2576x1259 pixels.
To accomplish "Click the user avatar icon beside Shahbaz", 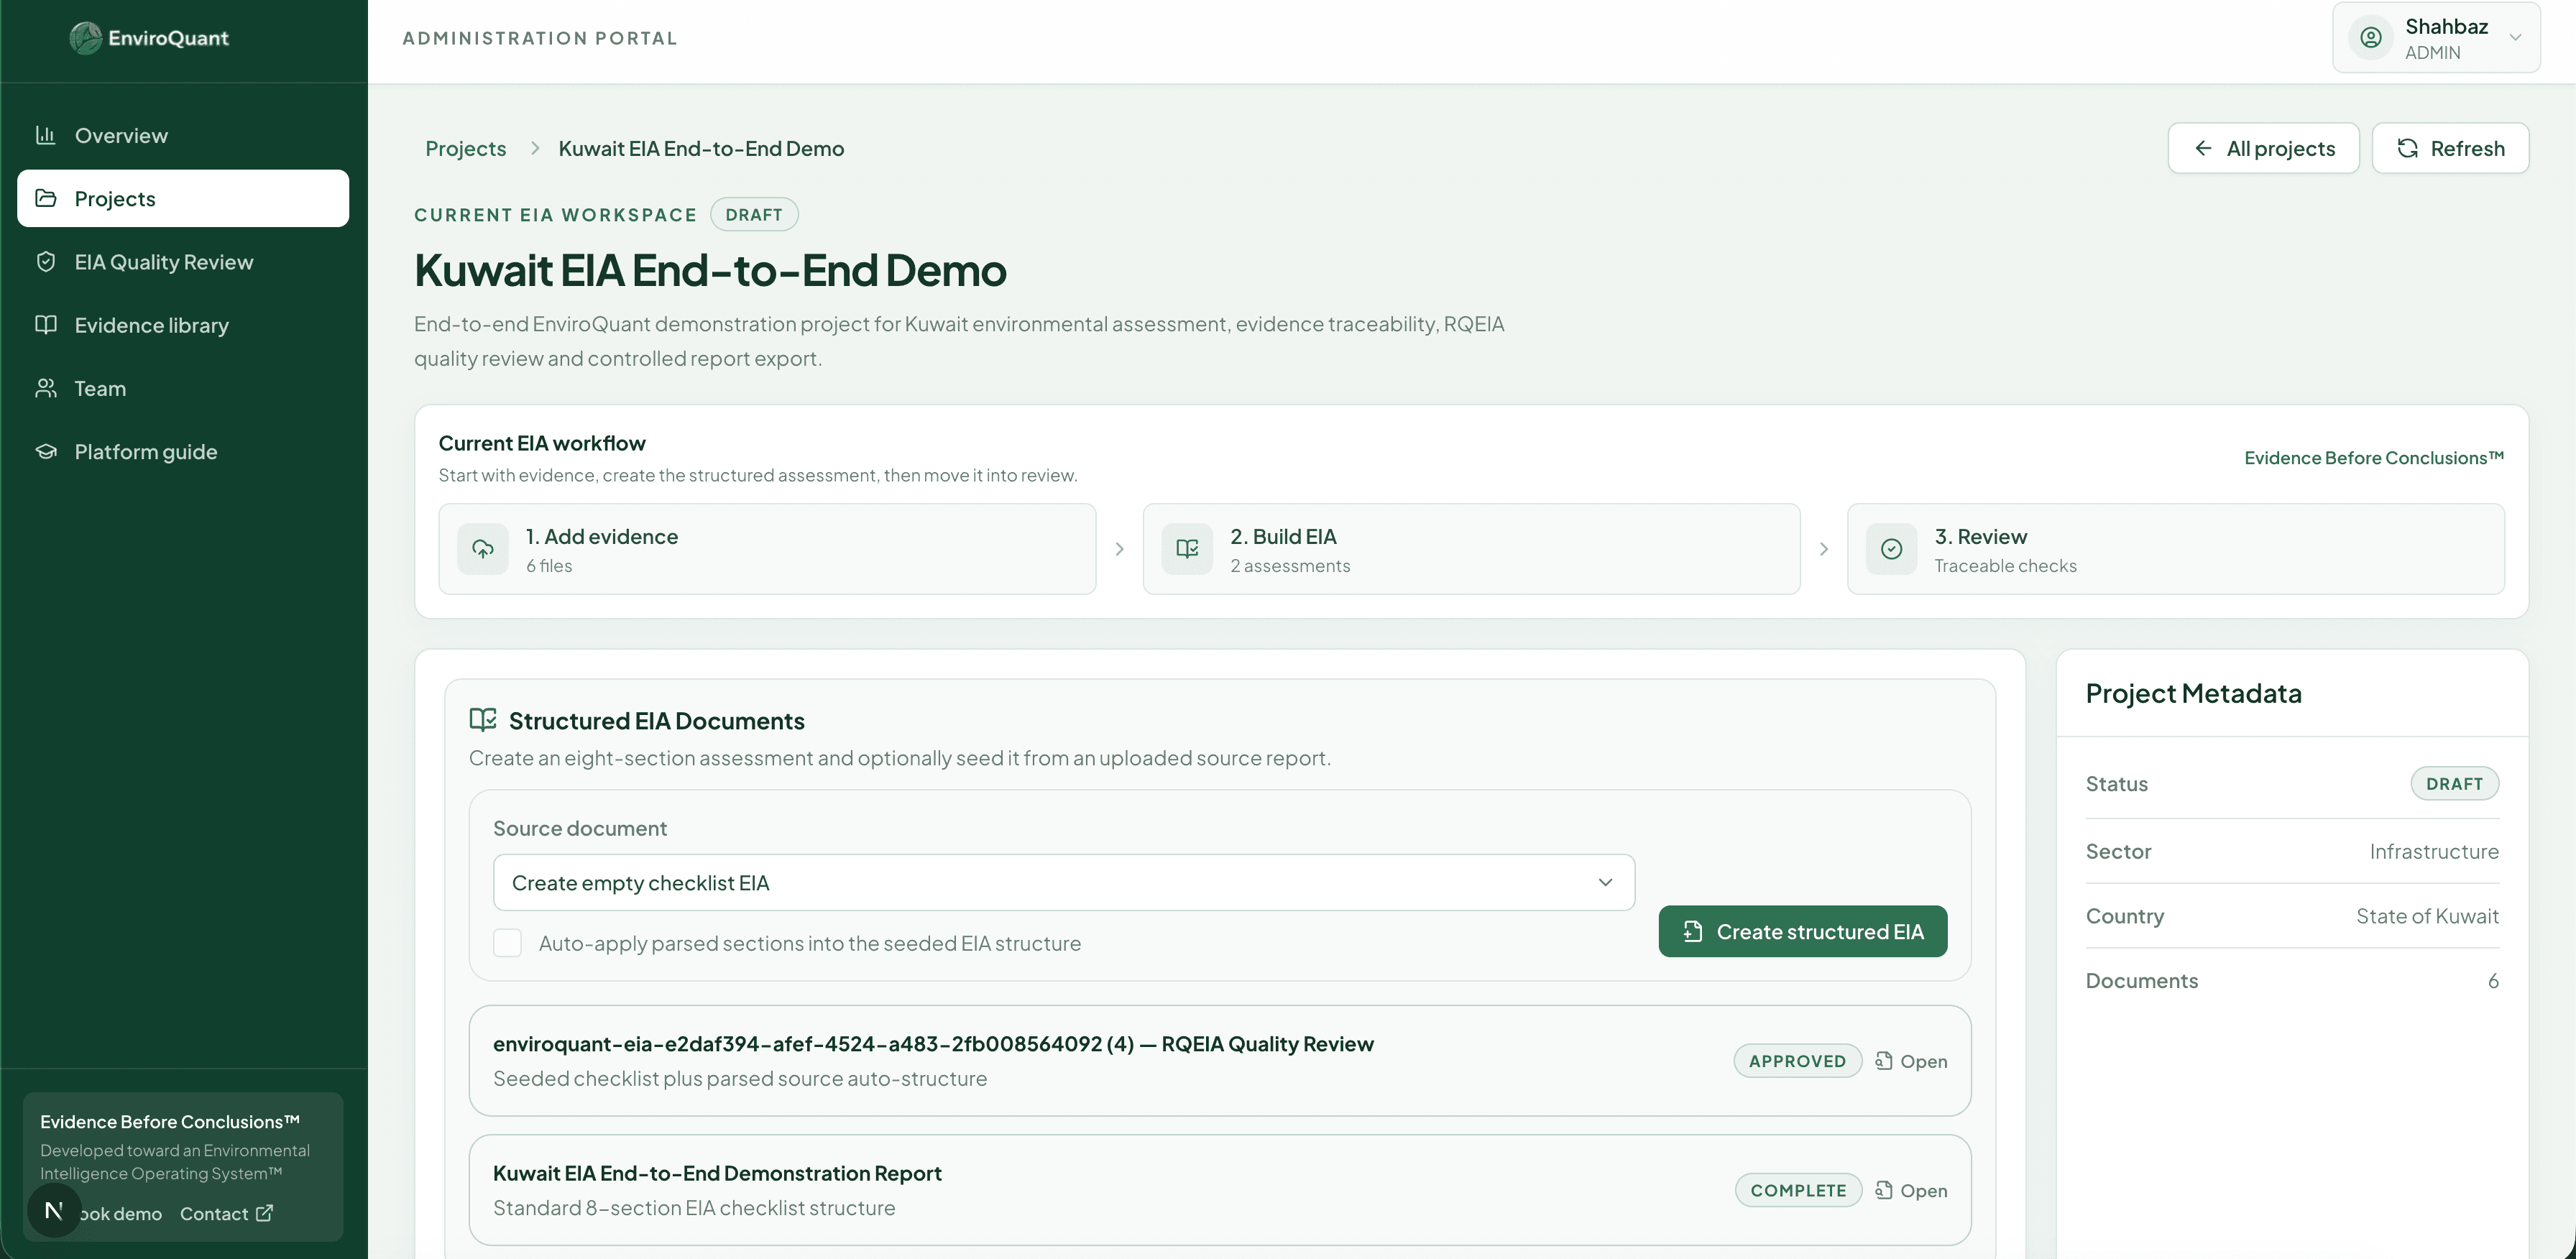I will [2370, 38].
